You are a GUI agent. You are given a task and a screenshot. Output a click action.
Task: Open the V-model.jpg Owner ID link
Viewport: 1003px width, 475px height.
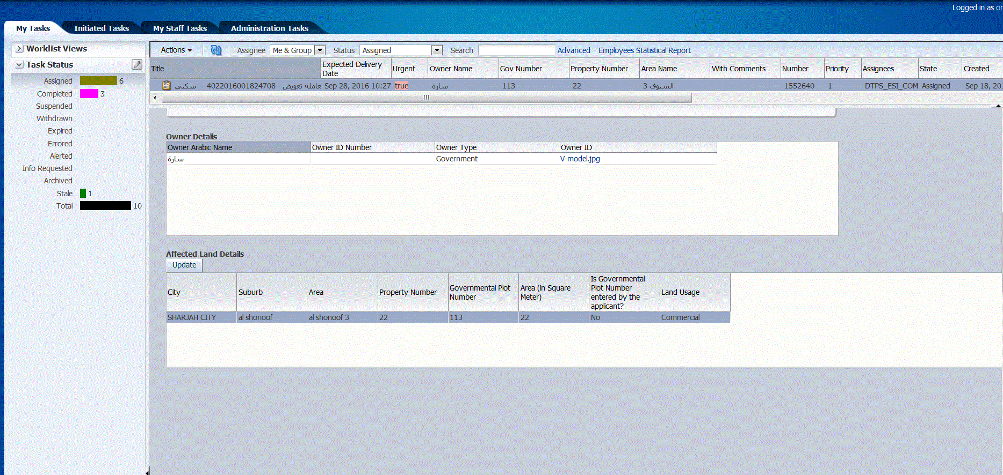pos(580,159)
